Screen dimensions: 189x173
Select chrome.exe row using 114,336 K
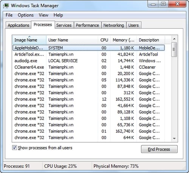click(x=88, y=80)
